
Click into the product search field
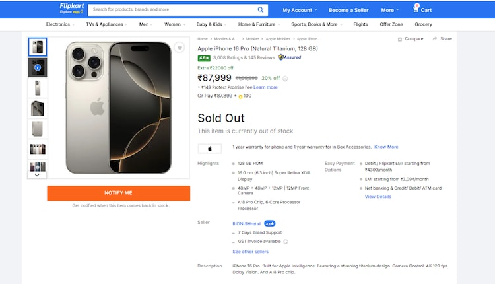(172, 9)
